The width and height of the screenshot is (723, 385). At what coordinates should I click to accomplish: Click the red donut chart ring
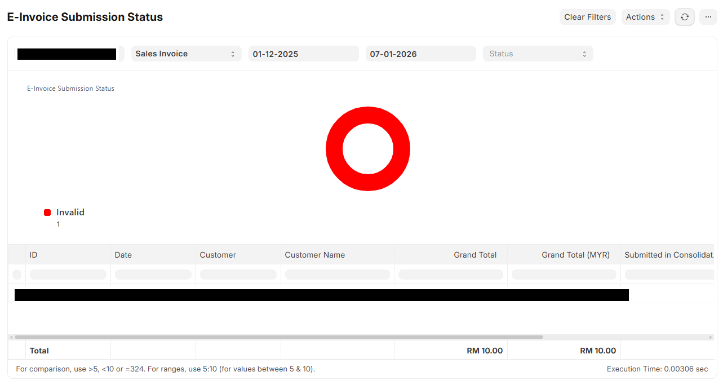(x=334, y=149)
